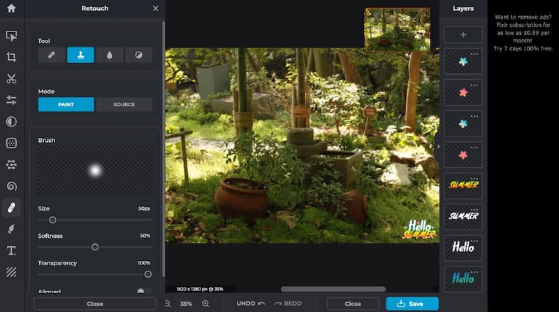Viewport: 559px width, 312px height.
Task: Click the Pixlr subscription ad text
Action: click(523, 32)
